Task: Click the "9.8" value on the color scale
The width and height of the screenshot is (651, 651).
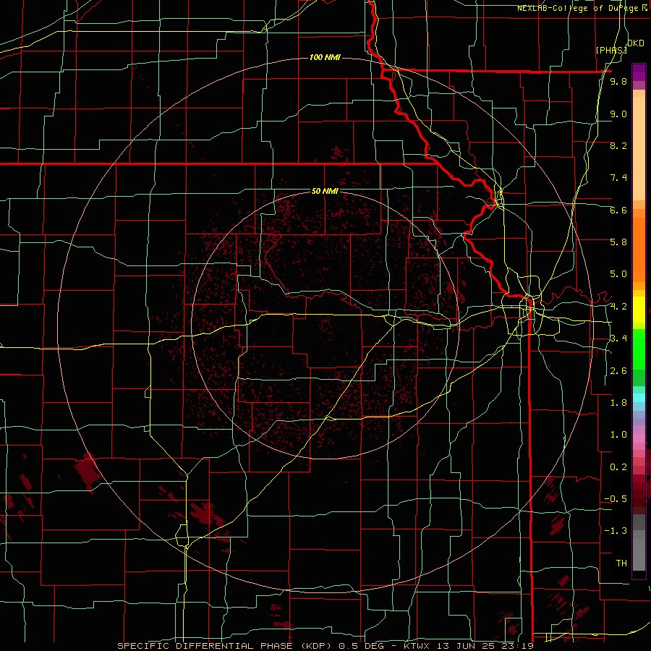Action: click(x=618, y=82)
